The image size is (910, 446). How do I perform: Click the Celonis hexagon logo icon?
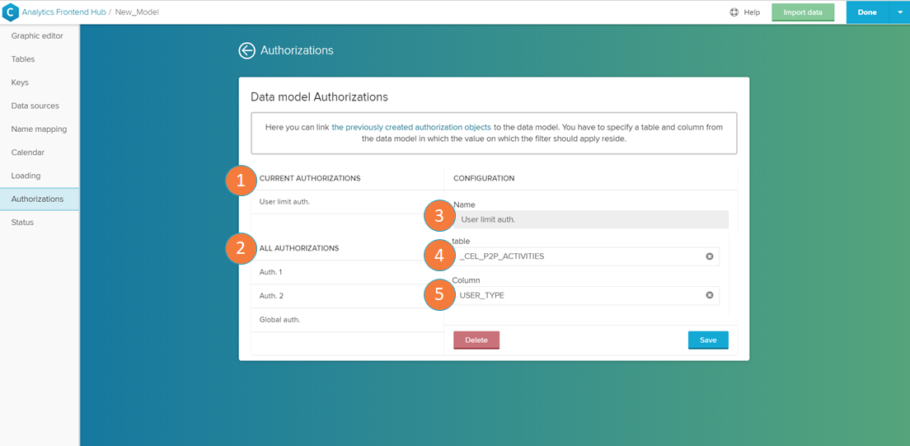pyautogui.click(x=12, y=12)
